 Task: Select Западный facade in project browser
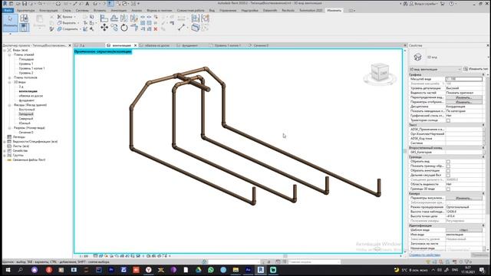[26, 114]
